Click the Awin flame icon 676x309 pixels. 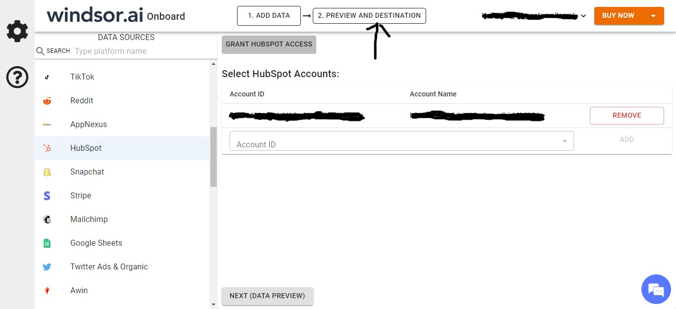point(47,291)
